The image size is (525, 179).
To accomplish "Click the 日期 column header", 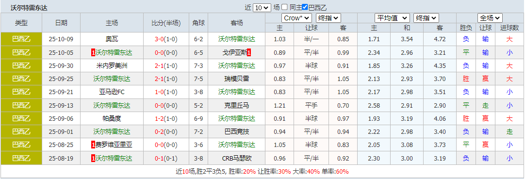I will 61,23.
